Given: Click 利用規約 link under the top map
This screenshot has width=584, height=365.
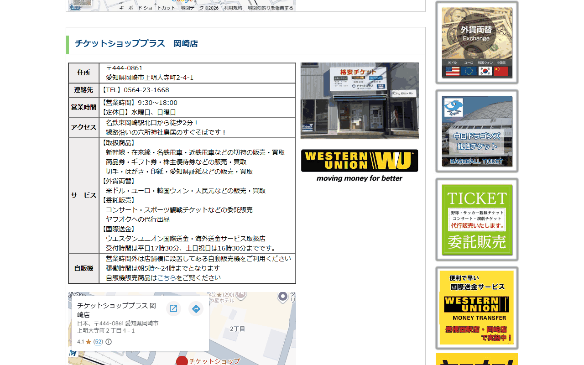Looking at the screenshot, I should [233, 8].
